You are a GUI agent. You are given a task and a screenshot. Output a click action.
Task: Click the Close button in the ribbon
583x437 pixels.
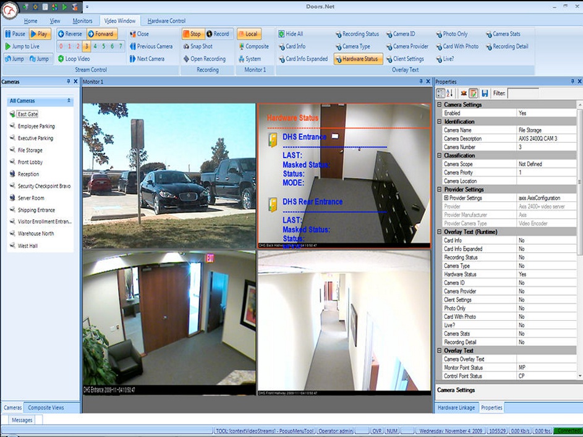click(x=140, y=34)
